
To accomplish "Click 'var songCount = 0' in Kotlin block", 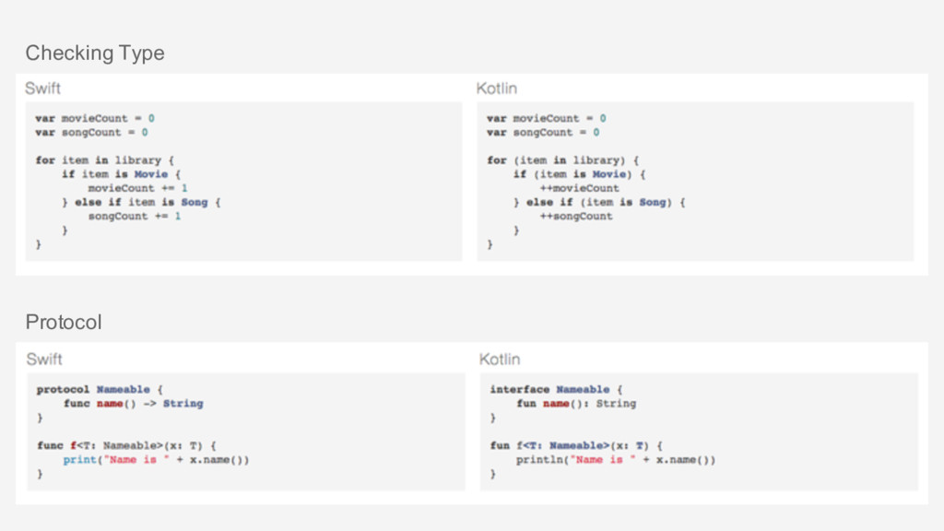I will coord(543,133).
